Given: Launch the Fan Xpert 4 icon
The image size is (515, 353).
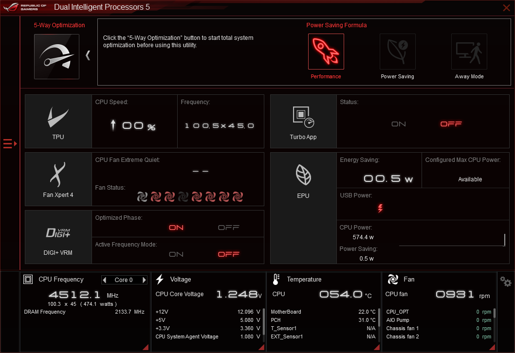Looking at the screenshot, I should coord(58,175).
